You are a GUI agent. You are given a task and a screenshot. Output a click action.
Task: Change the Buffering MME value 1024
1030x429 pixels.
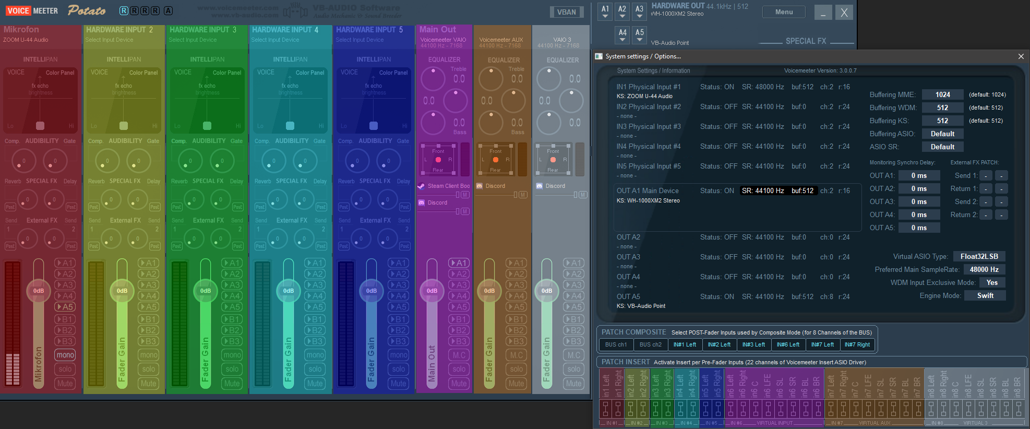[942, 94]
